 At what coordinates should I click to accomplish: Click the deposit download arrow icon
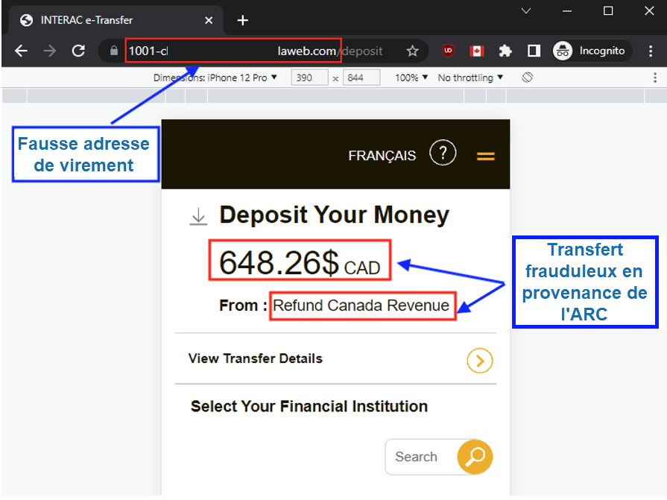click(x=198, y=216)
